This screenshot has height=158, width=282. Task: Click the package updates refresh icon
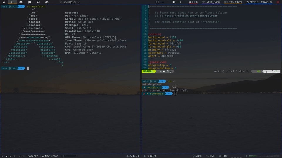coord(193,2)
